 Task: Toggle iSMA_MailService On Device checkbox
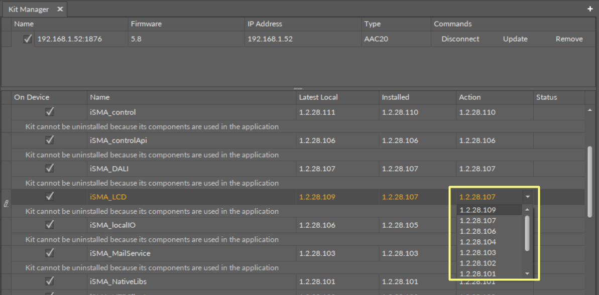coord(49,253)
